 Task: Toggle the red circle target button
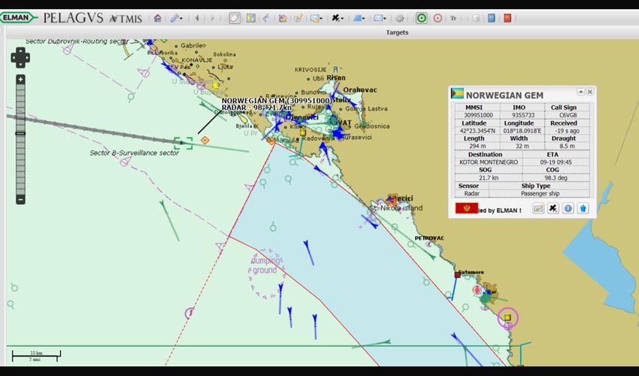coord(438,18)
